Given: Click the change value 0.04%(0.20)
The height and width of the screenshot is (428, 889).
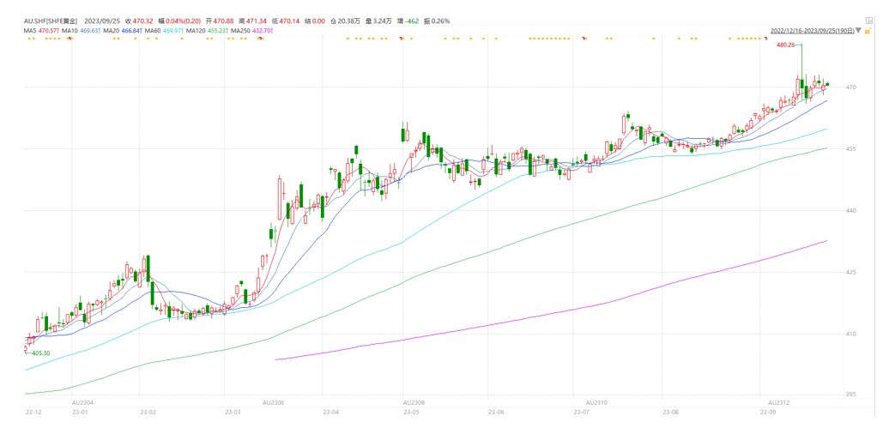Looking at the screenshot, I should tap(184, 21).
